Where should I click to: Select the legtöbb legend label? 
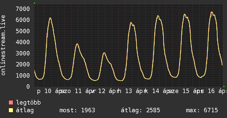tap(28, 103)
